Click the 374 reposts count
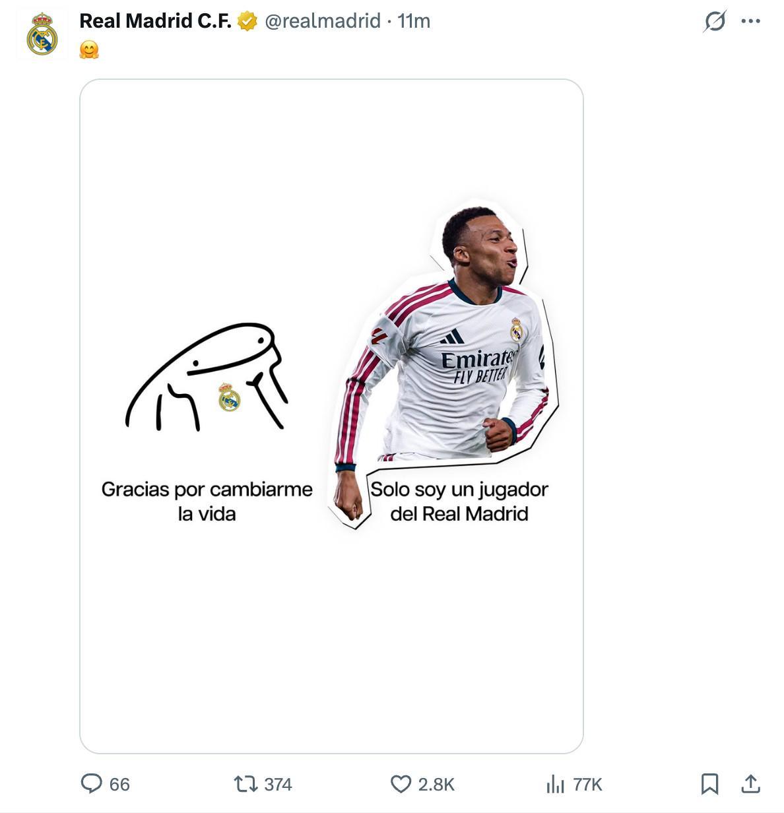This screenshot has height=813, width=784. pos(278,784)
